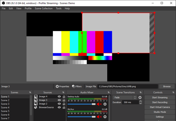Select the Image 2 source row

(x=50, y=104)
